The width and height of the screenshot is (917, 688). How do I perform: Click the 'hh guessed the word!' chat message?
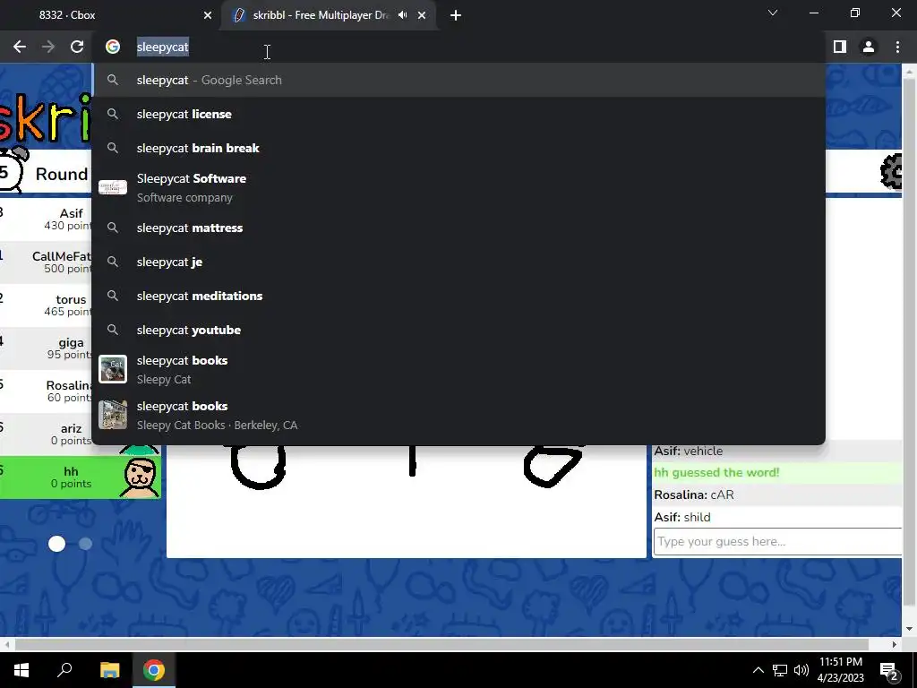click(777, 473)
